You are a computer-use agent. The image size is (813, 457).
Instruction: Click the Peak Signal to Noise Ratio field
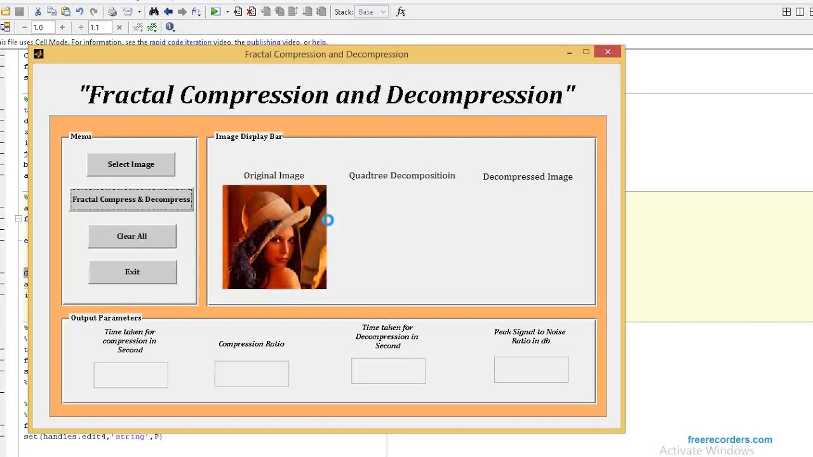[x=531, y=370]
